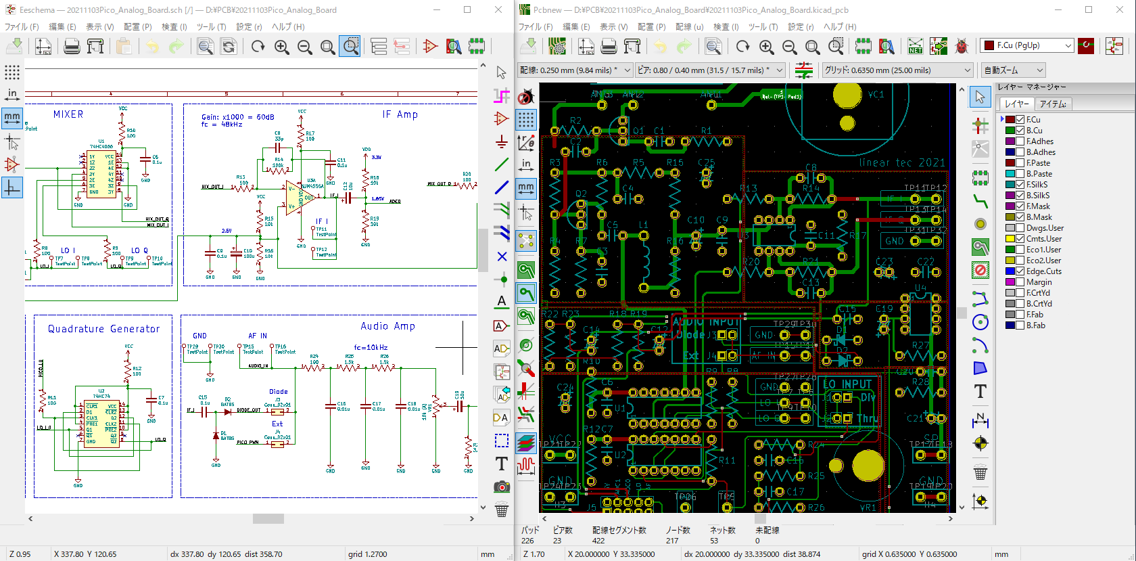Click the Pcbnew print icon
The image size is (1136, 561).
point(609,46)
